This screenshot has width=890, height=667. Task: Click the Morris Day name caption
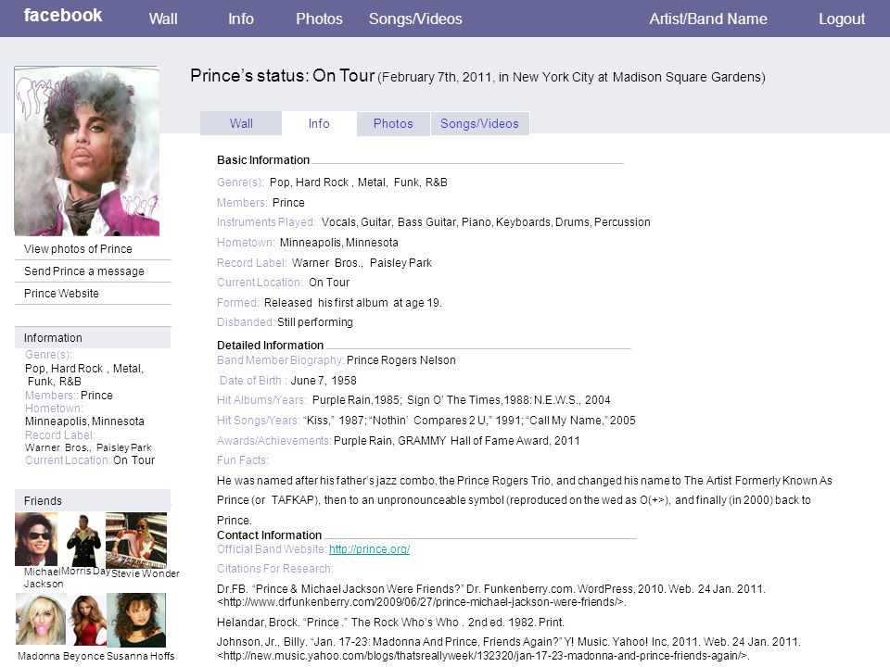click(85, 571)
